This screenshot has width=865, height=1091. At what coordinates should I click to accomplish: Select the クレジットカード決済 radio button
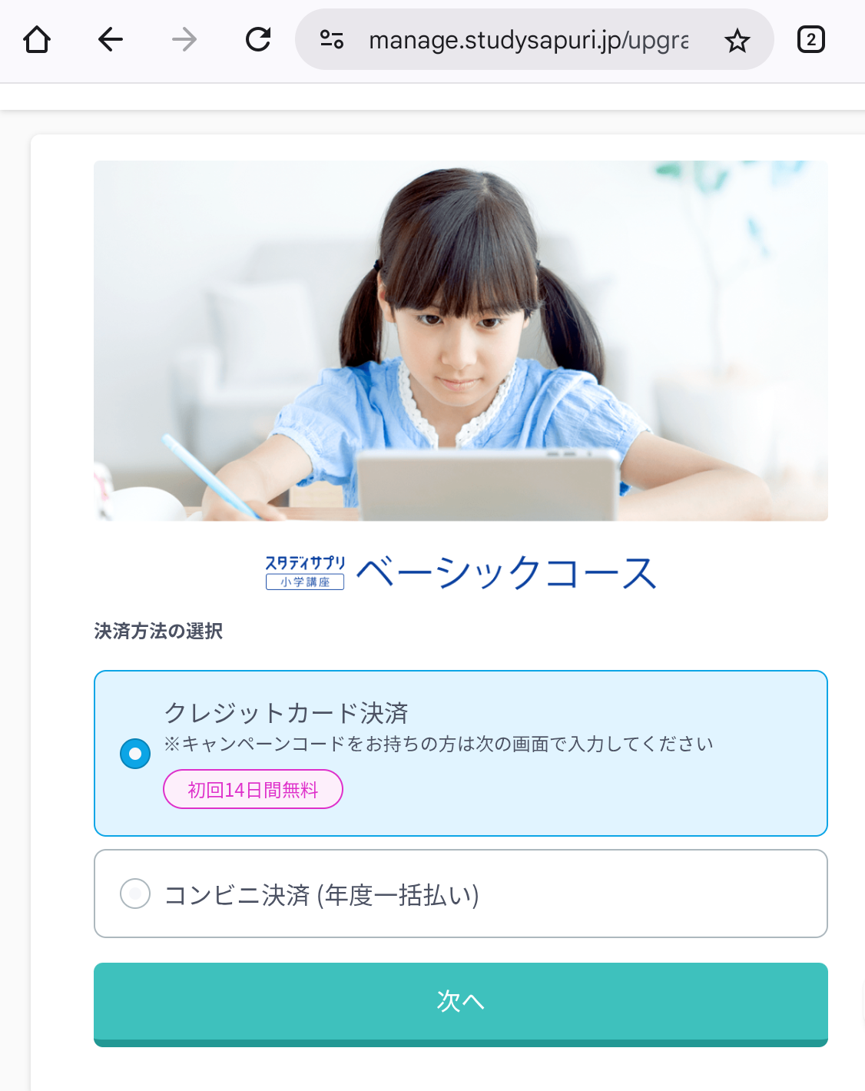pos(135,754)
